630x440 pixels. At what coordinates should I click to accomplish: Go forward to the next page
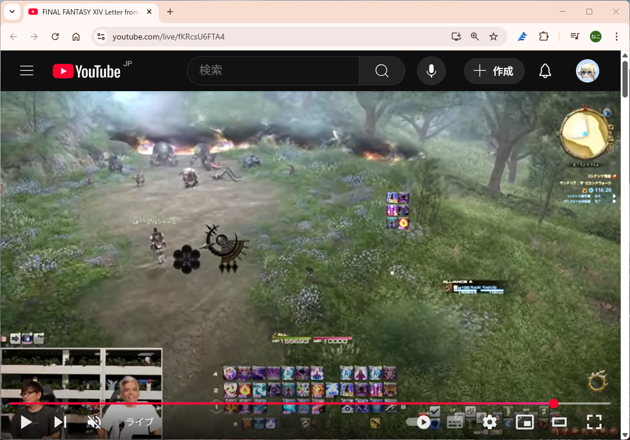click(34, 37)
